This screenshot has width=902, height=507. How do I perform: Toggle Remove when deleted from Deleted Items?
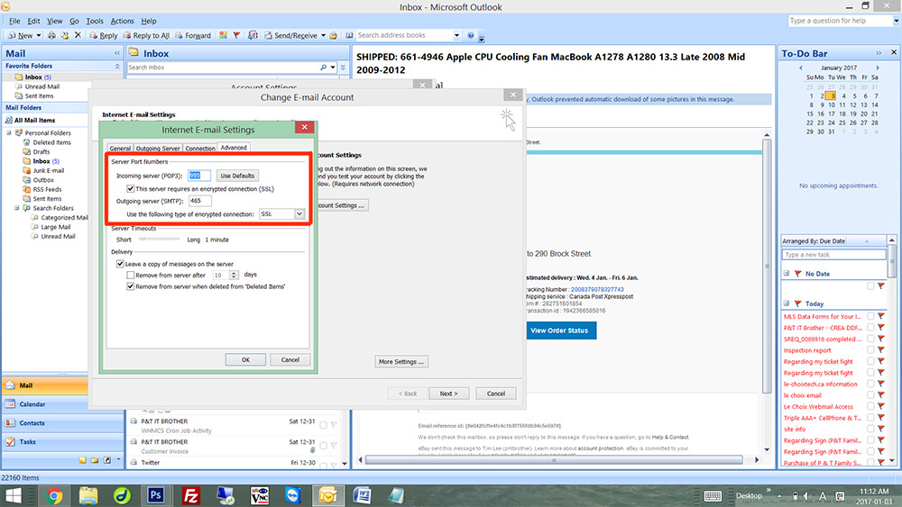click(131, 286)
